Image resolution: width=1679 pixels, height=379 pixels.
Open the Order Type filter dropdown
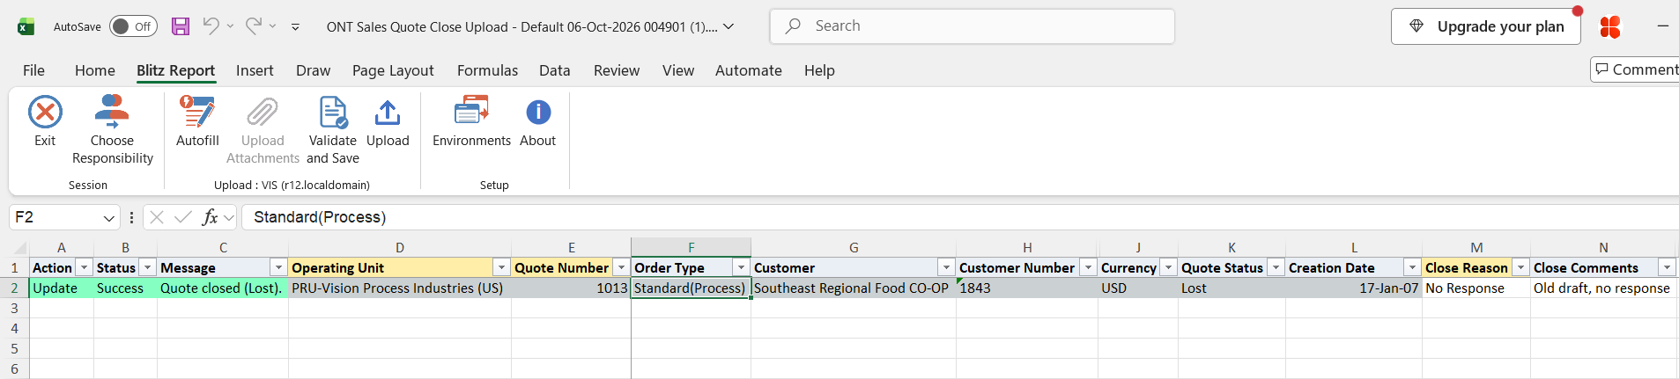[741, 267]
